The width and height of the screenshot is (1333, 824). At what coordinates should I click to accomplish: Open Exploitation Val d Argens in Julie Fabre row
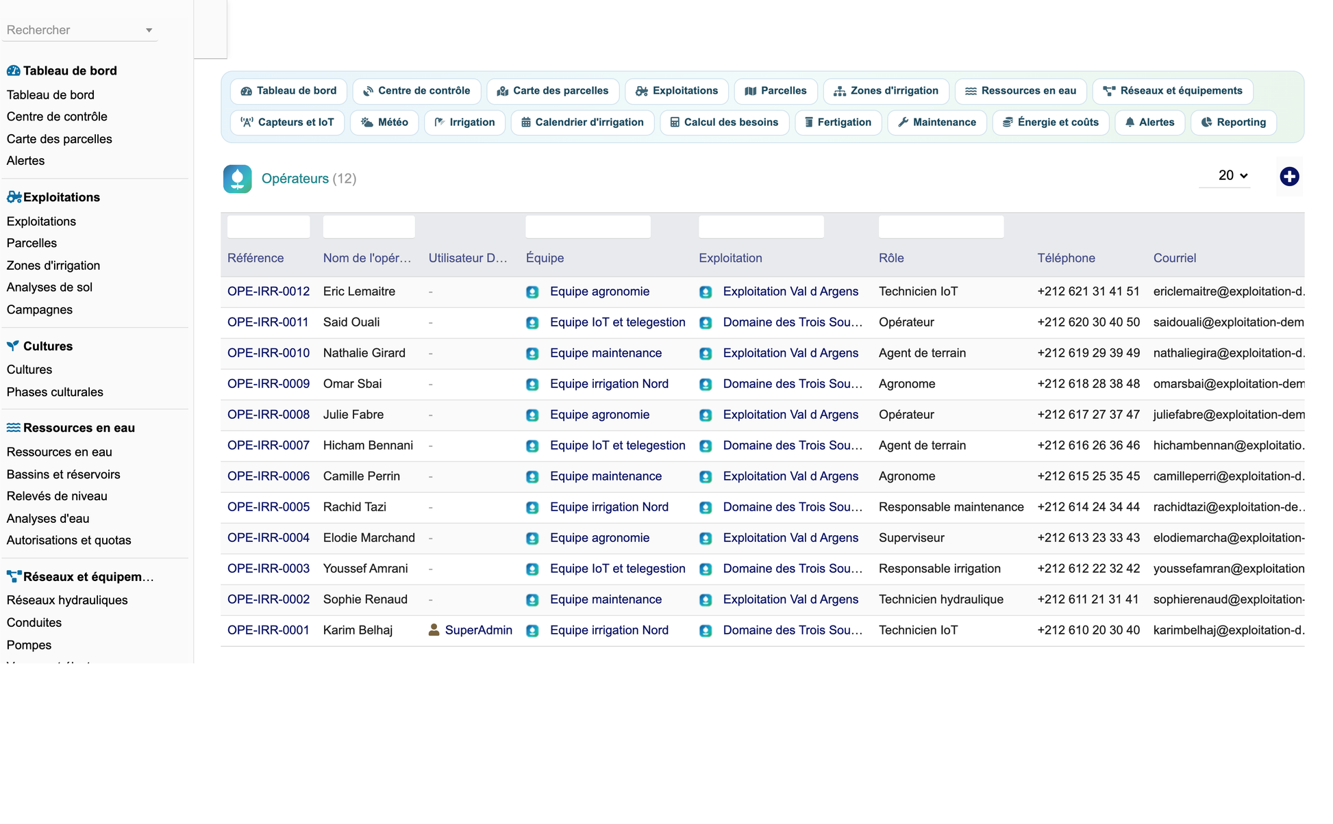coord(790,415)
